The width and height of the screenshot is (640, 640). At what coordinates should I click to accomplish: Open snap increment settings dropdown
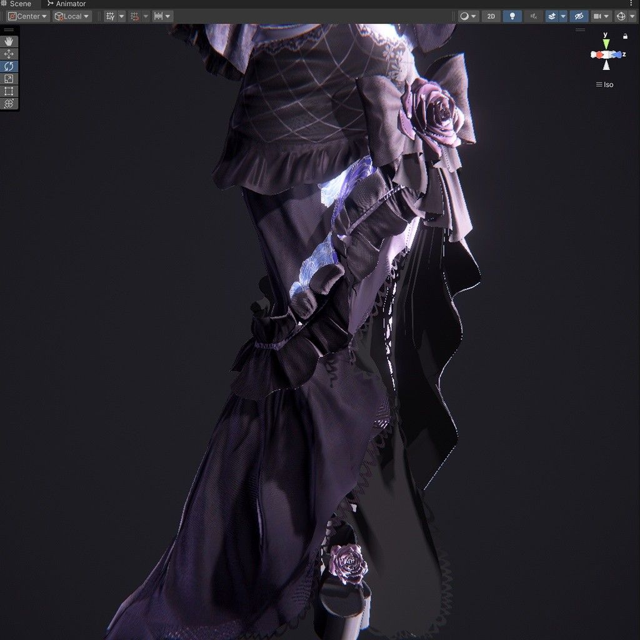pos(162,16)
